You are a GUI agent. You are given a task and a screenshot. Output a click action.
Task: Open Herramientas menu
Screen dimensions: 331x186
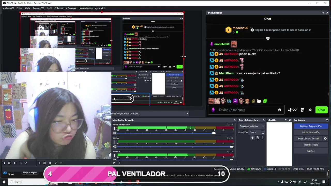pos(85,8)
